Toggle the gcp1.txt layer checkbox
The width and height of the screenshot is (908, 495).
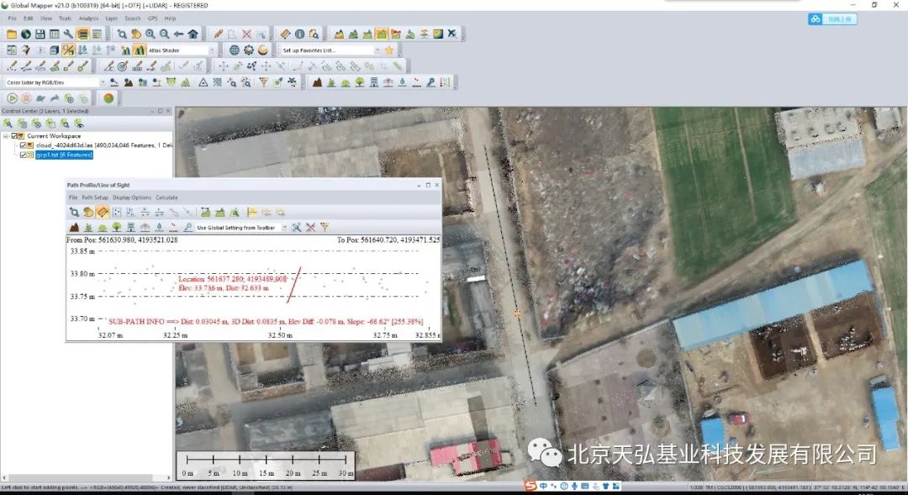point(24,155)
